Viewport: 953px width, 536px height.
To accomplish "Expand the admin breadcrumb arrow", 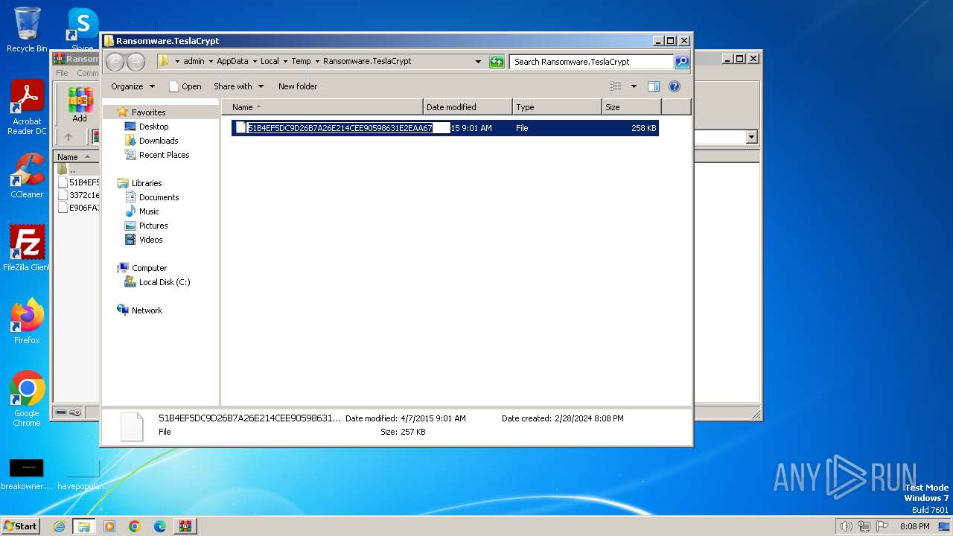I will point(211,62).
